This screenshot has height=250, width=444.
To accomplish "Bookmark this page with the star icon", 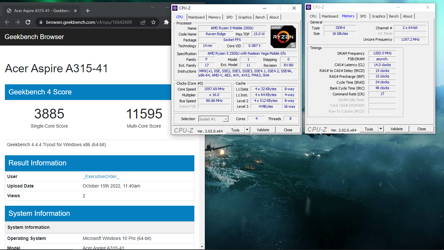I will tap(153, 22).
